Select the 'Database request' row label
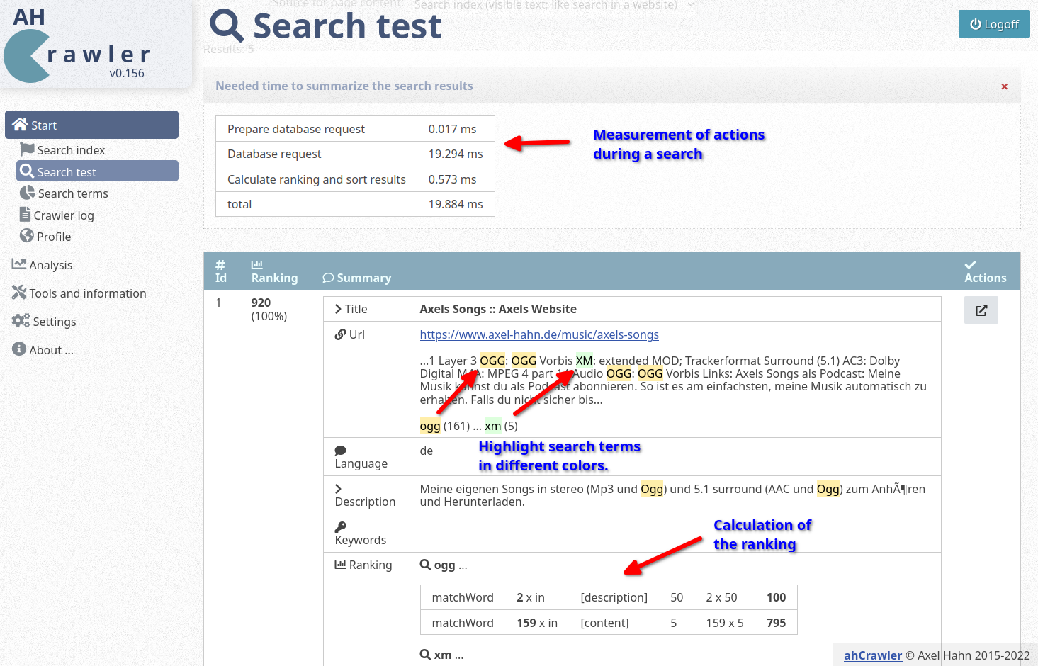 click(x=274, y=154)
